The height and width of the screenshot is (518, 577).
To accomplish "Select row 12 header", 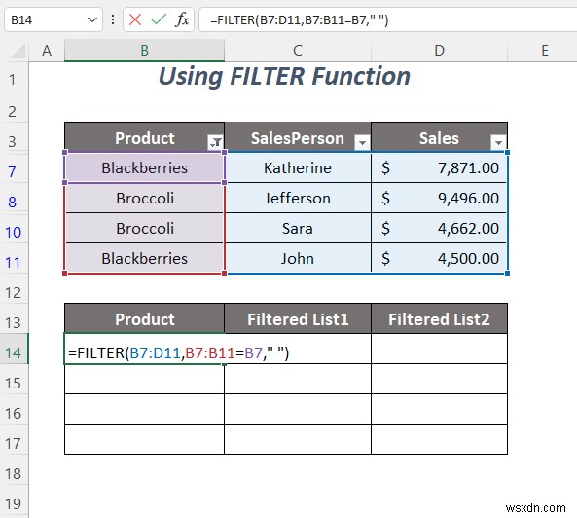I will (14, 288).
